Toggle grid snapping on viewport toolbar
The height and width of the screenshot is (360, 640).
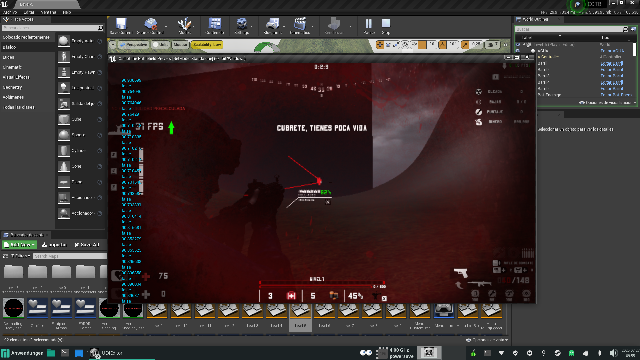(x=422, y=45)
